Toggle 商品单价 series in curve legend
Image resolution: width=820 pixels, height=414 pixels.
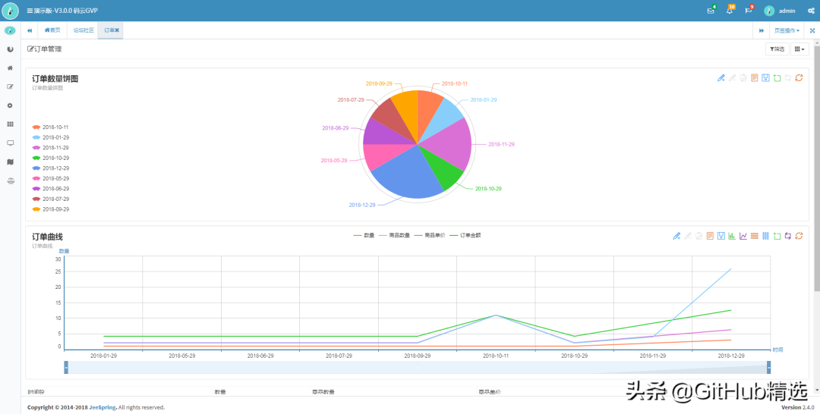click(x=429, y=236)
